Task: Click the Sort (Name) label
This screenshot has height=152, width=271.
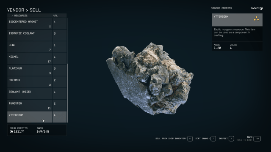Action: 202,138
